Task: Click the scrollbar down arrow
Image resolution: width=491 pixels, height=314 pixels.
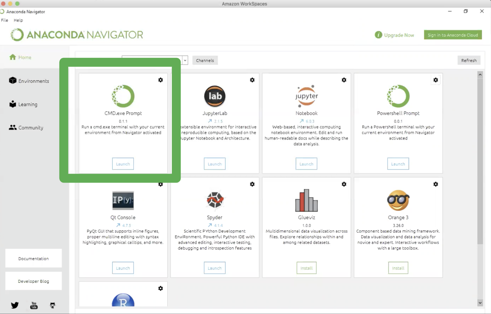Action: point(480,302)
